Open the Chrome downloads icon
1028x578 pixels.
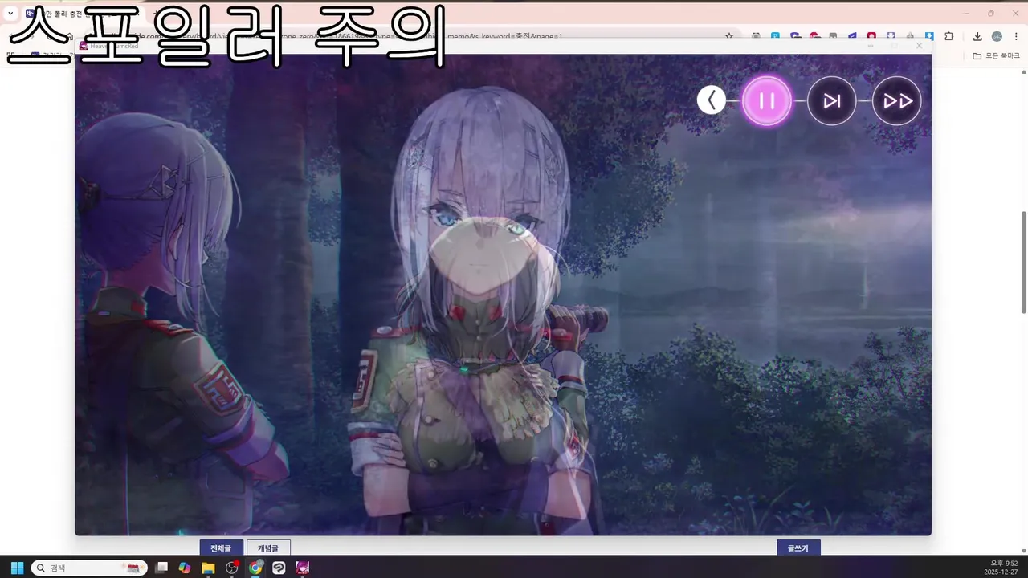pos(977,36)
